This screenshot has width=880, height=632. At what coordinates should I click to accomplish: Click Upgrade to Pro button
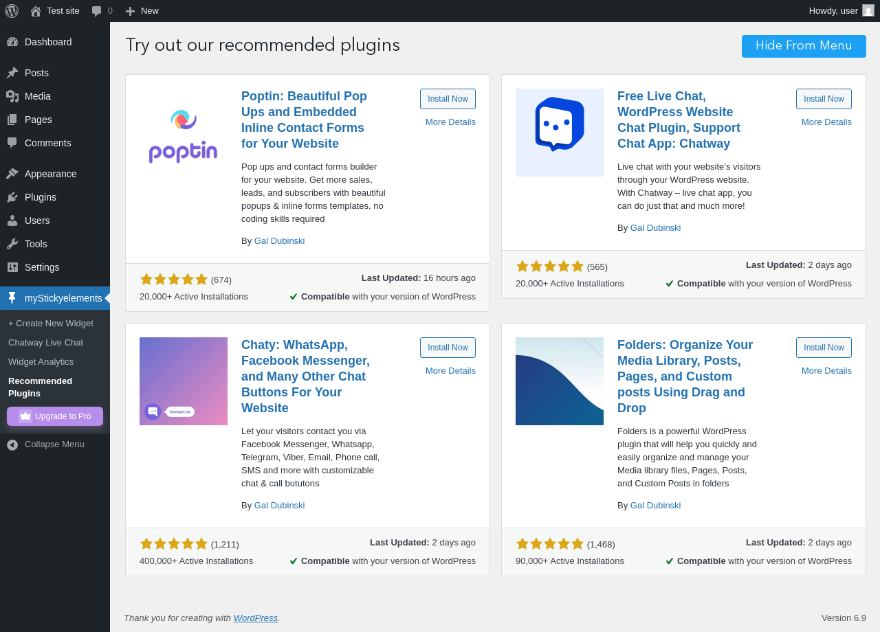point(55,416)
